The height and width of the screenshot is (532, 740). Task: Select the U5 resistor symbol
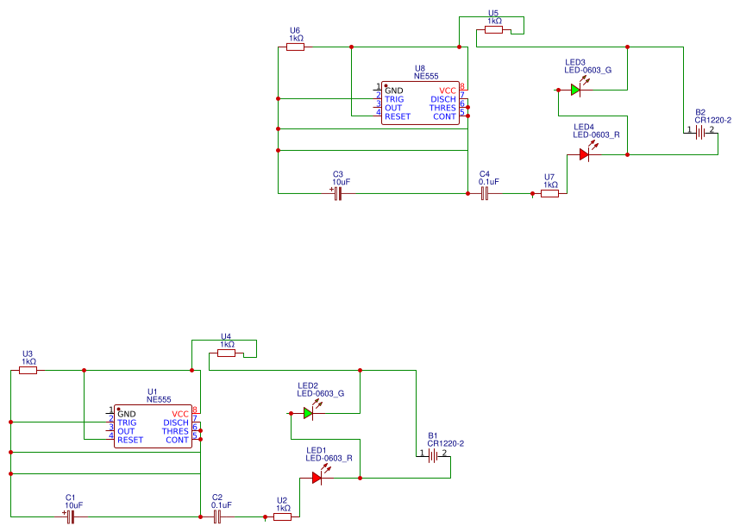tap(493, 29)
